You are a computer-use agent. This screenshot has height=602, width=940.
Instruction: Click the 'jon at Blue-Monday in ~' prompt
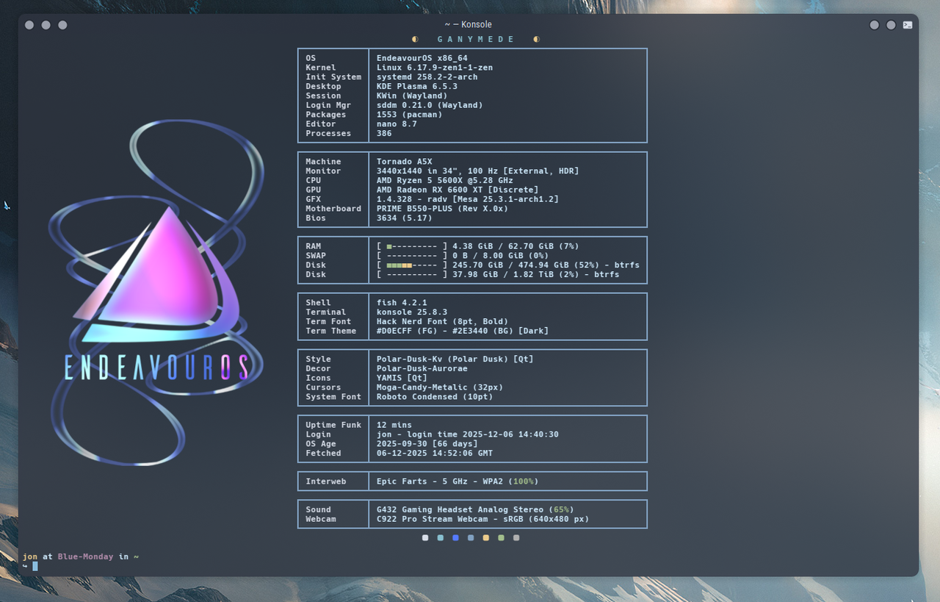pos(81,556)
